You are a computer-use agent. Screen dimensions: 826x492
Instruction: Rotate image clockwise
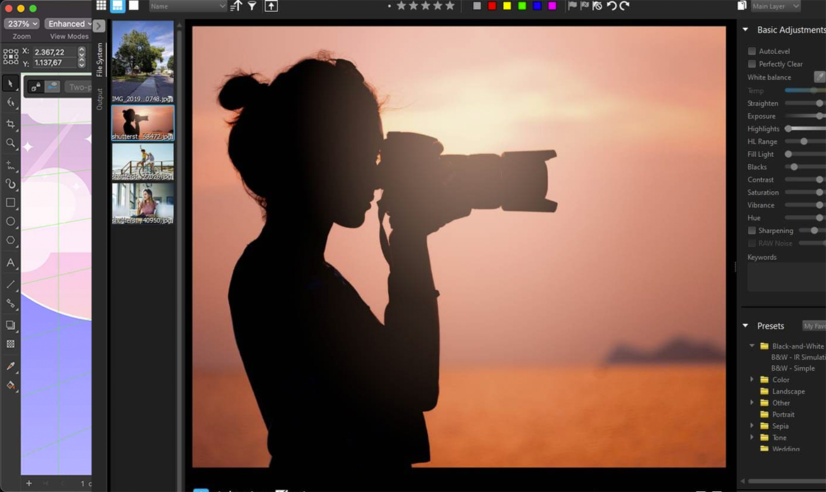coord(624,6)
